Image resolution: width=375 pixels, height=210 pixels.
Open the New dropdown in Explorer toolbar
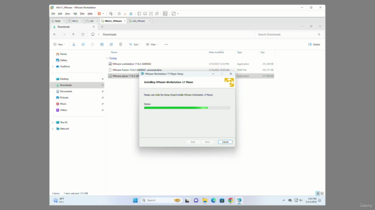59,44
